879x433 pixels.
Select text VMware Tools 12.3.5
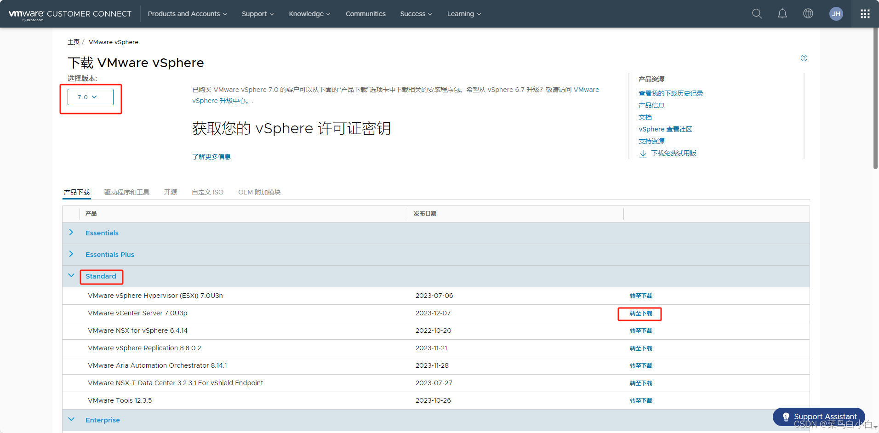[120, 400]
